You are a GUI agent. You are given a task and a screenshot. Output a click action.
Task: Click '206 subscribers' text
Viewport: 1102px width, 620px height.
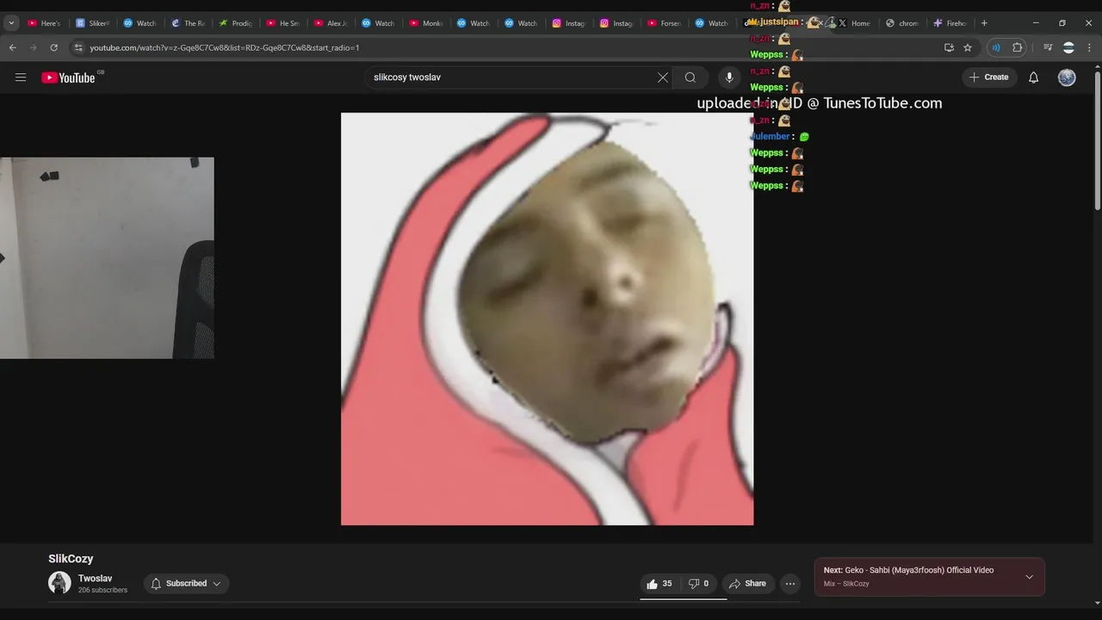pos(102,590)
